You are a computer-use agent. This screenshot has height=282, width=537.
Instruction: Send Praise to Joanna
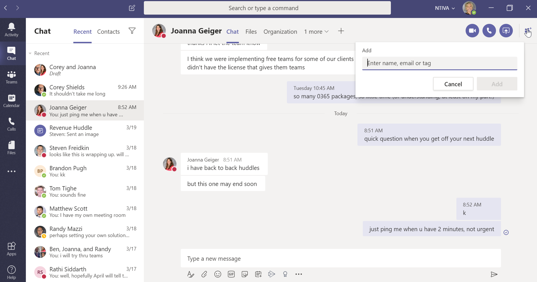(x=285, y=274)
